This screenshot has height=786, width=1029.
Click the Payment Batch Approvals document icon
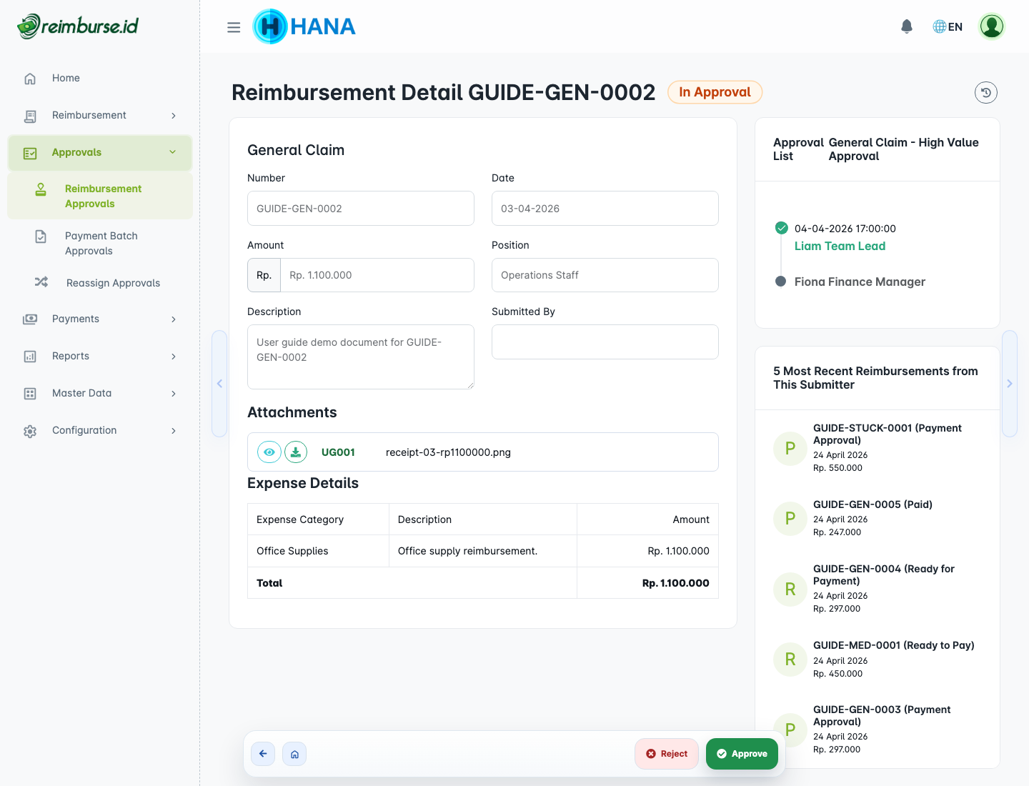point(41,236)
